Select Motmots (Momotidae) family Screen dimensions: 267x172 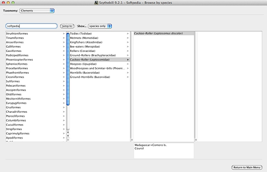[100, 38]
